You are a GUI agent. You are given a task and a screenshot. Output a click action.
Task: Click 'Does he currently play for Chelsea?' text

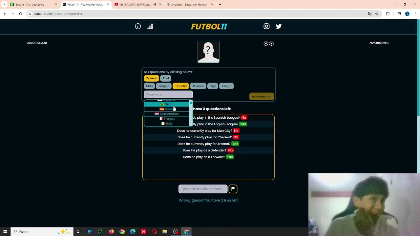pos(204,137)
